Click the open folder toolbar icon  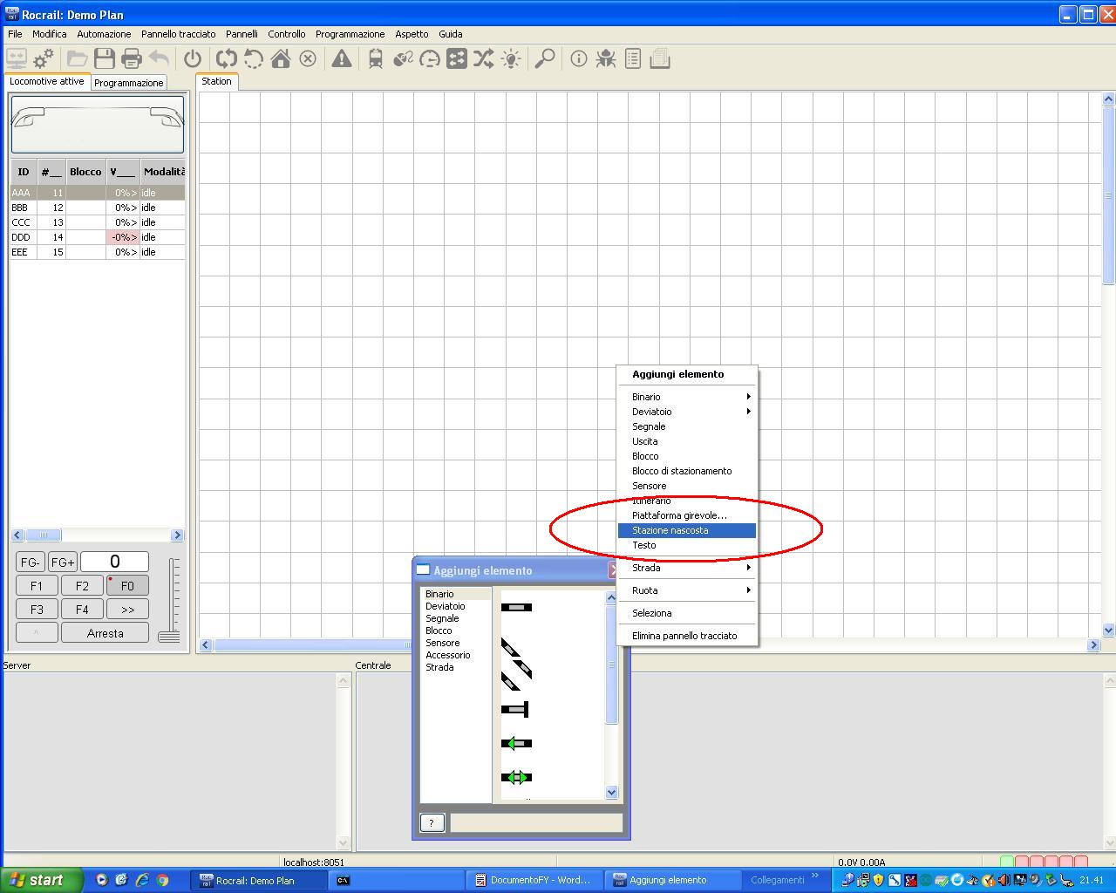[x=78, y=58]
